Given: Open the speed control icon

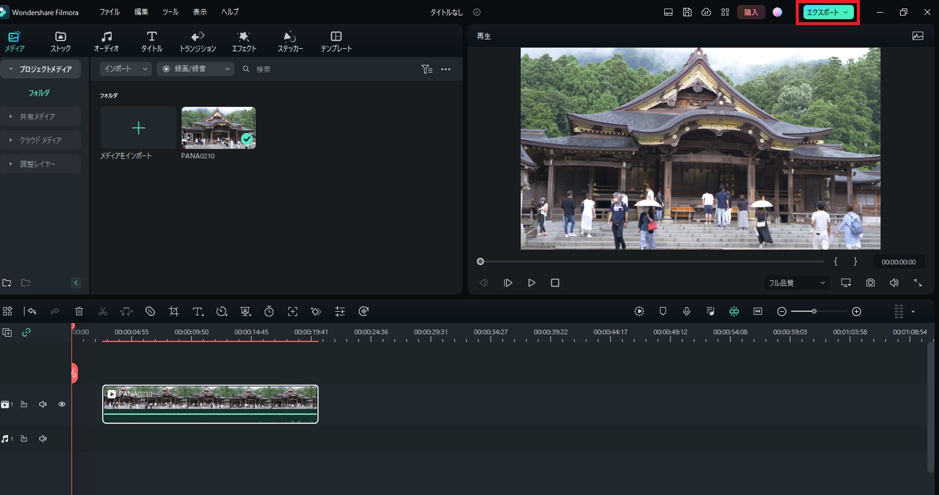Looking at the screenshot, I should pyautogui.click(x=222, y=311).
